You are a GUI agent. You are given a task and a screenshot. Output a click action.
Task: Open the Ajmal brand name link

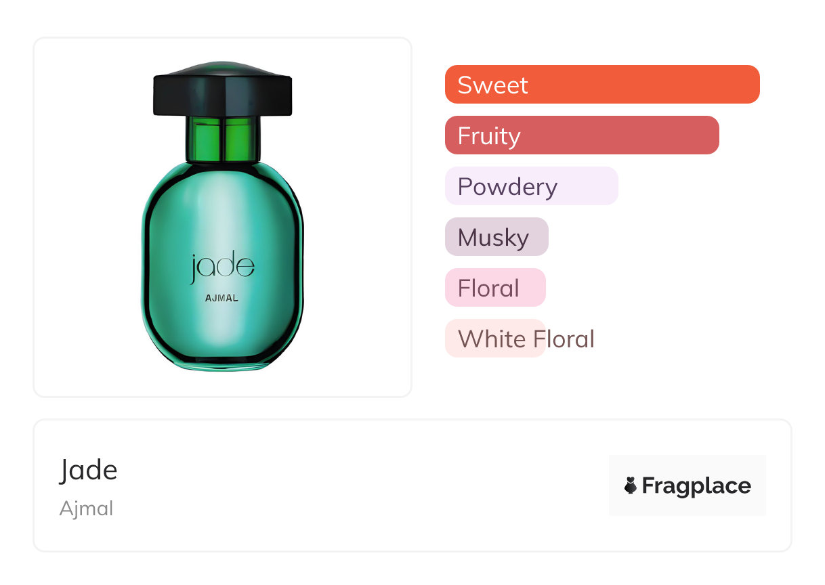point(86,508)
